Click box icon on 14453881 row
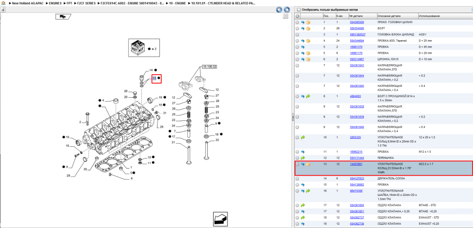This screenshot has width=473, height=228. click(308, 164)
